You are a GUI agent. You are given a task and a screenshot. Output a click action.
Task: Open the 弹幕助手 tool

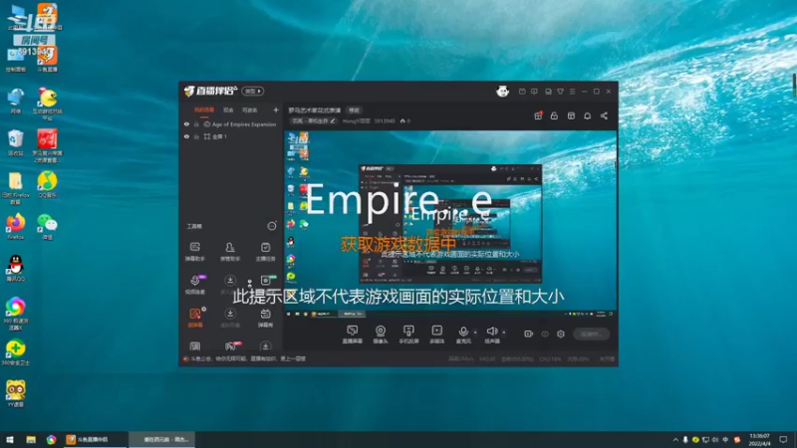pos(194,252)
